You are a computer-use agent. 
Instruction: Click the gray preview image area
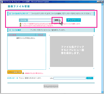(72, 51)
